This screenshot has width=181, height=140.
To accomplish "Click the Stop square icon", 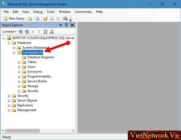I will (x=33, y=32).
